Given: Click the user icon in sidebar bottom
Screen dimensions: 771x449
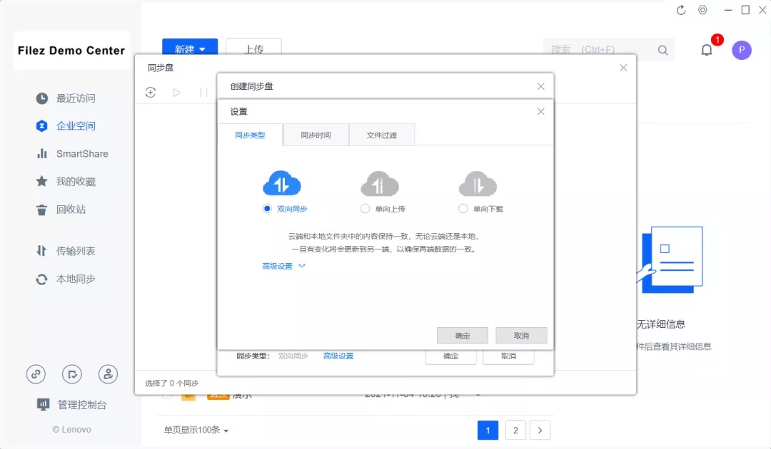Looking at the screenshot, I should click(x=108, y=374).
